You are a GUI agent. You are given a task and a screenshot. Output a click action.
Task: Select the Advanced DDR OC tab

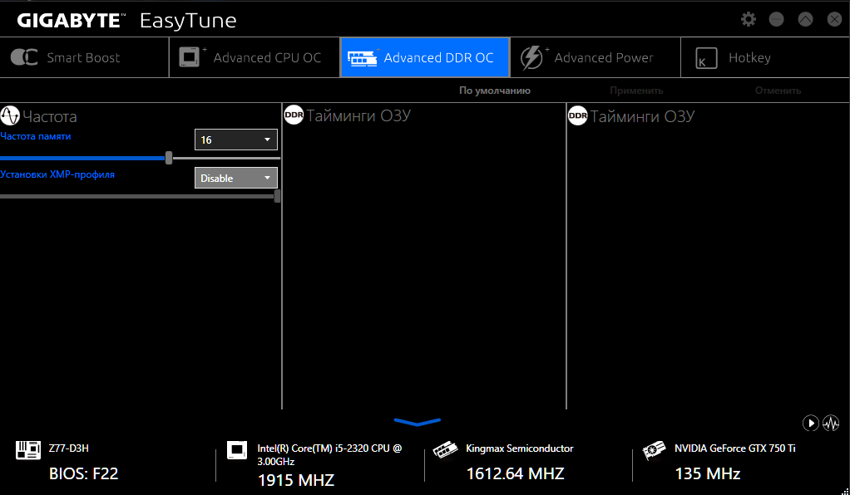425,57
